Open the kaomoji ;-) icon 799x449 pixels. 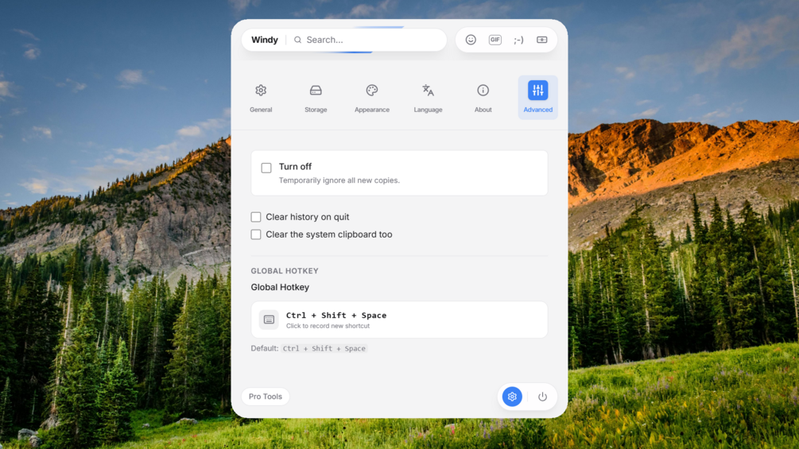(518, 40)
